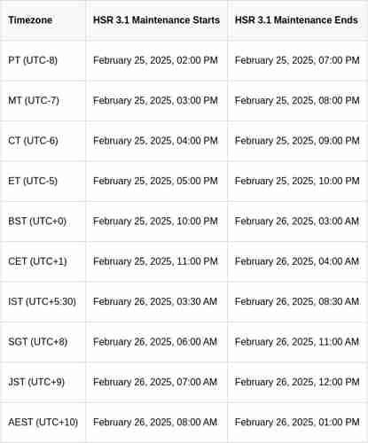The image size is (368, 443).
Task: Click the IST start time 03:30 AM cell
Action: (x=155, y=301)
